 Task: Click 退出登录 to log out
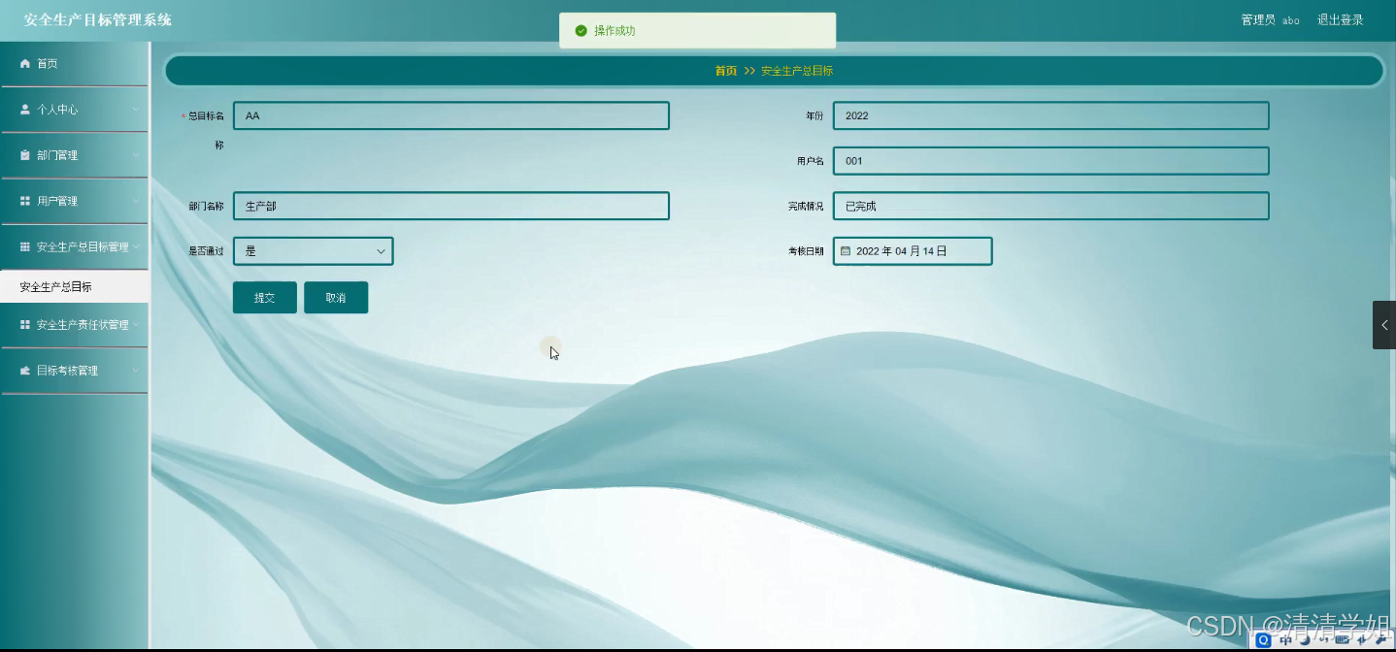1340,19
